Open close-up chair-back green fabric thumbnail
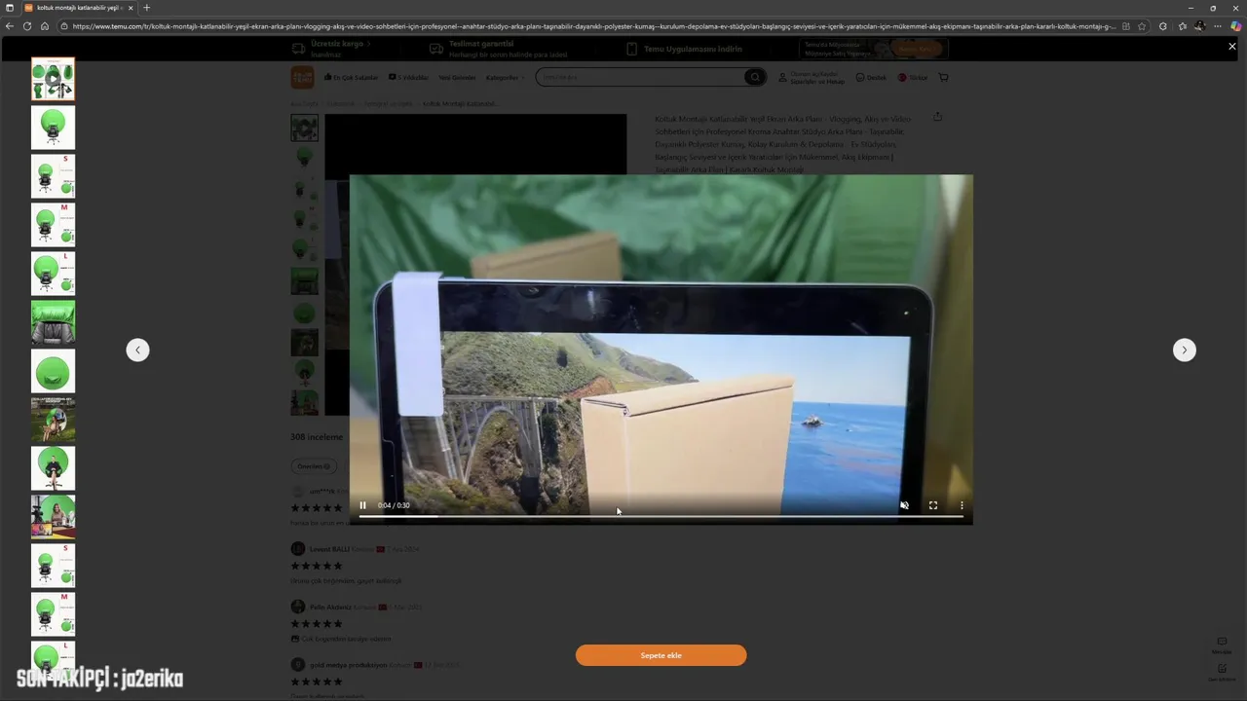Image resolution: width=1247 pixels, height=701 pixels. point(53,322)
